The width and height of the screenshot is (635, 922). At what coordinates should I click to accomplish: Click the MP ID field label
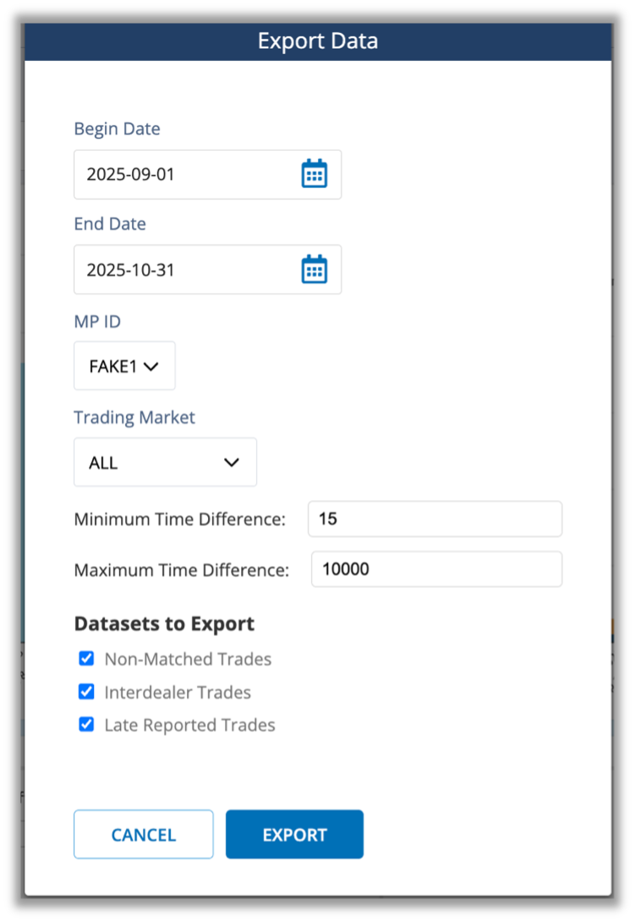(102, 321)
